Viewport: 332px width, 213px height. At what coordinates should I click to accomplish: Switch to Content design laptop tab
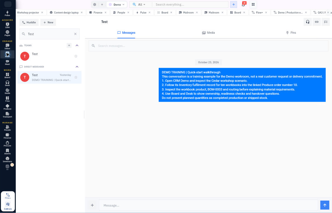pos(66,12)
